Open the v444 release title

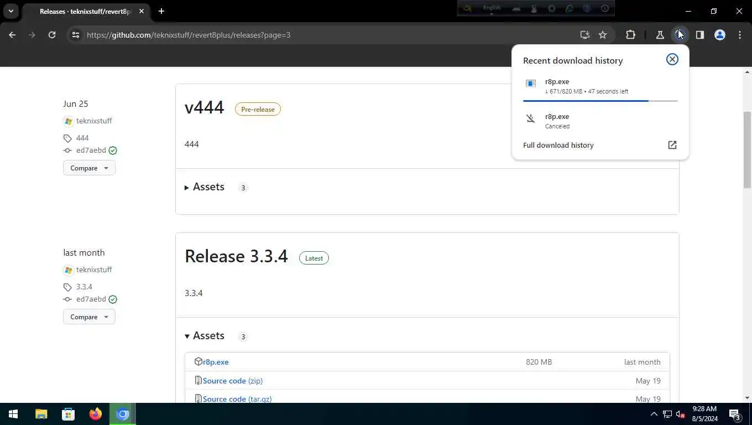(204, 107)
